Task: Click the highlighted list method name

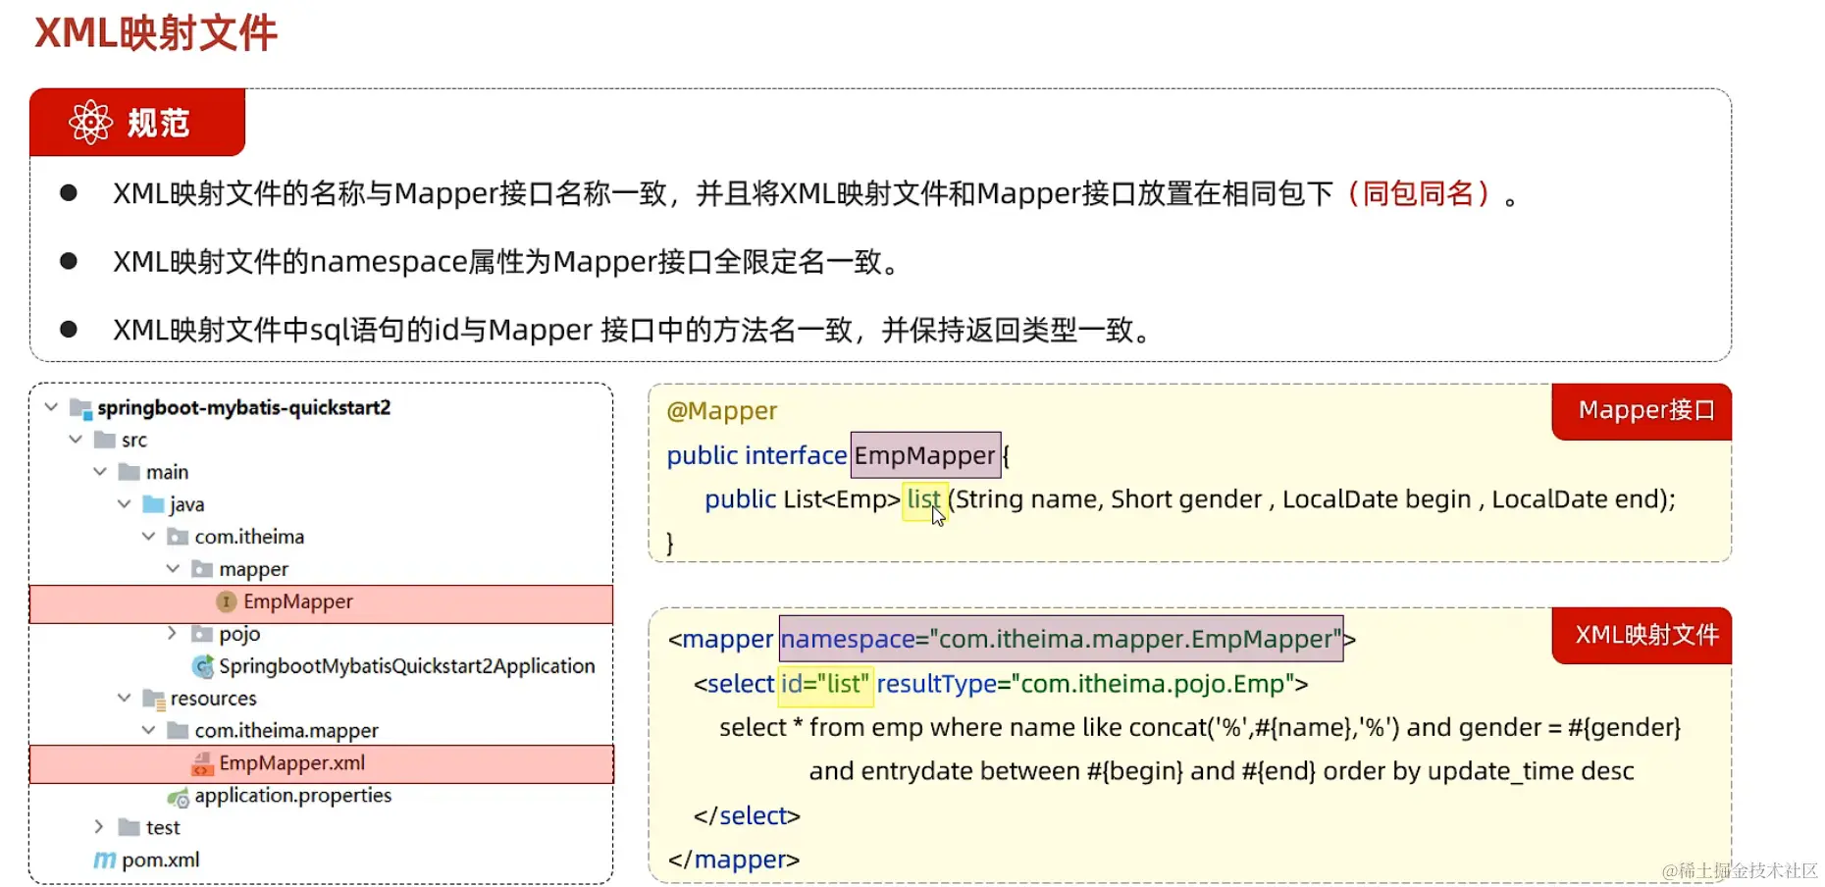Action: [924, 499]
